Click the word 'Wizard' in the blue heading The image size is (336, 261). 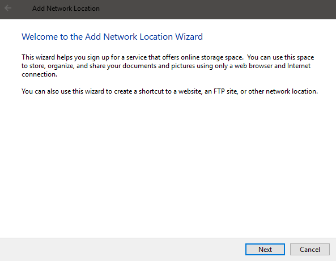coord(189,37)
